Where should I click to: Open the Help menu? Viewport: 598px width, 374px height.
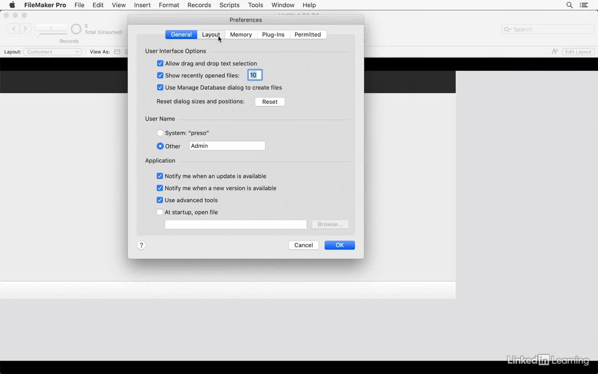pyautogui.click(x=309, y=5)
